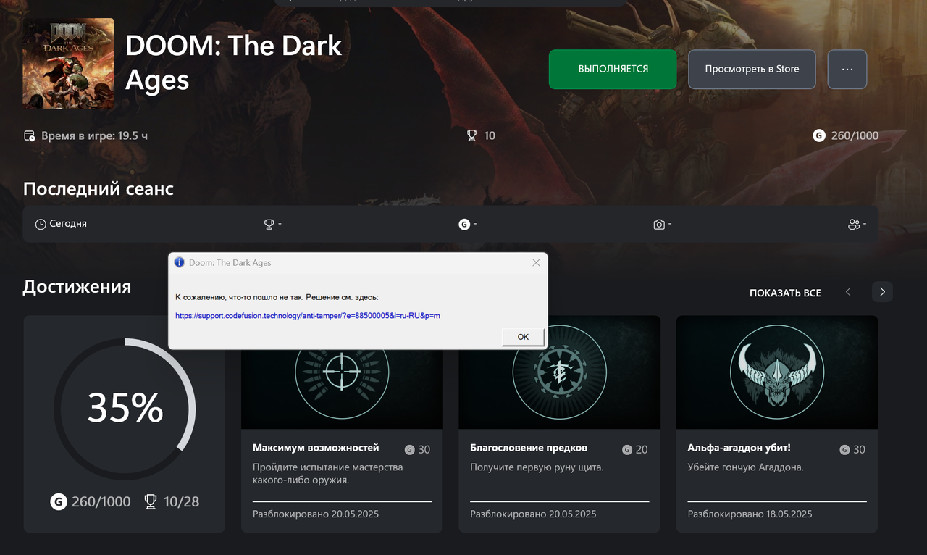927x555 pixels.
Task: Click the camera screenshots icon in last session
Action: (659, 224)
